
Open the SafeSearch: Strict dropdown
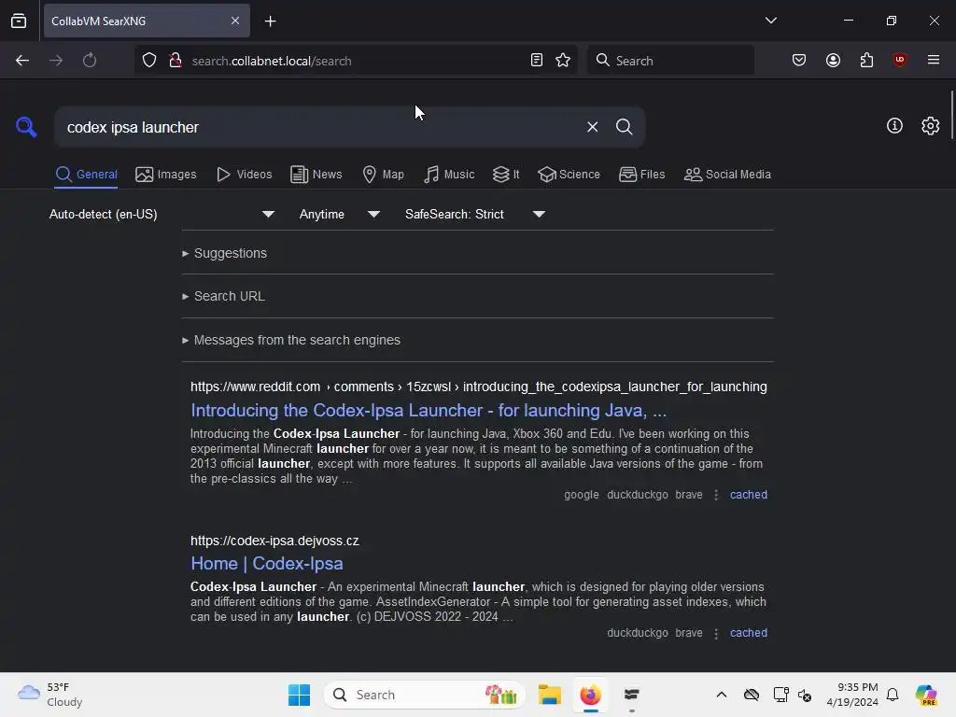point(475,214)
